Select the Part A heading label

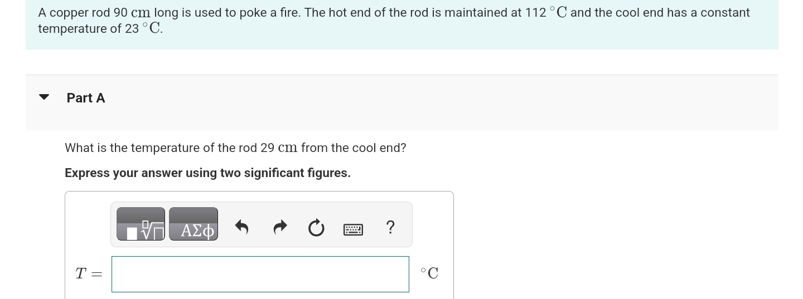pos(86,98)
